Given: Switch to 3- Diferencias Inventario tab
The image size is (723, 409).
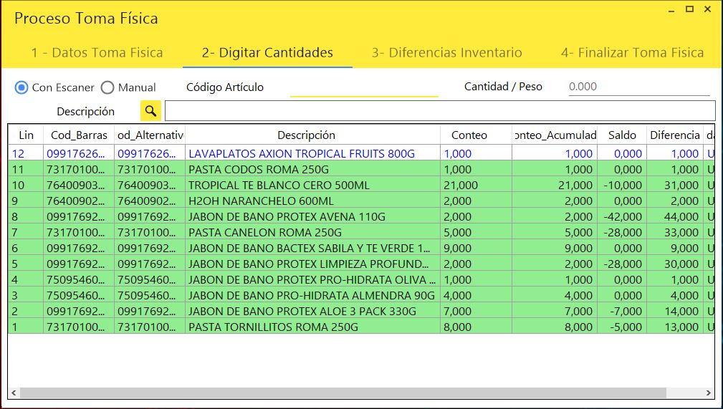Looking at the screenshot, I should tap(446, 52).
